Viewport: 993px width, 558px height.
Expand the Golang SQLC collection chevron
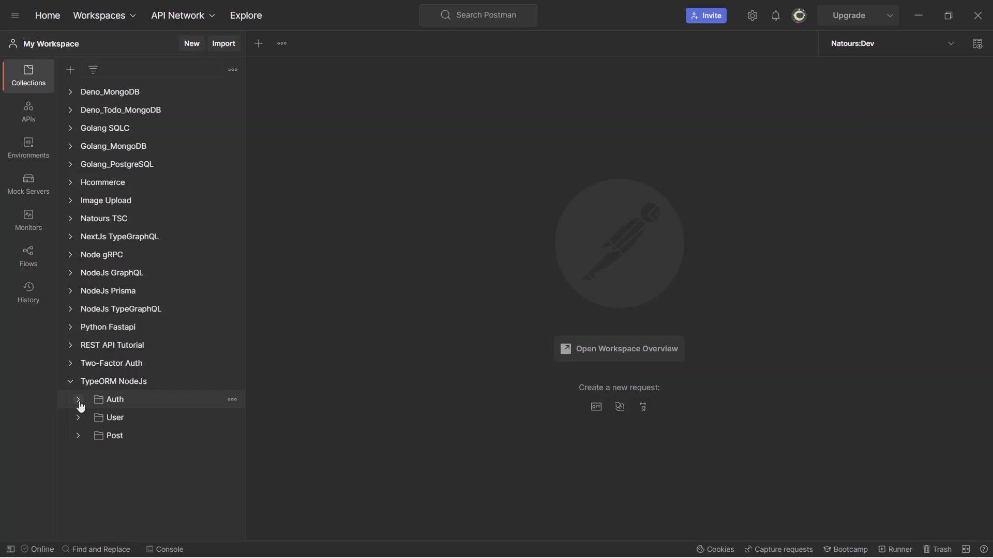click(x=70, y=128)
